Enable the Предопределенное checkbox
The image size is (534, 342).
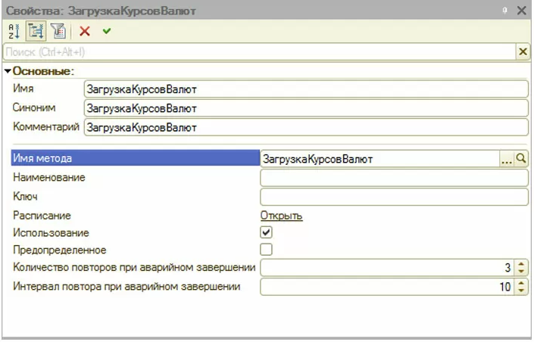coord(266,249)
